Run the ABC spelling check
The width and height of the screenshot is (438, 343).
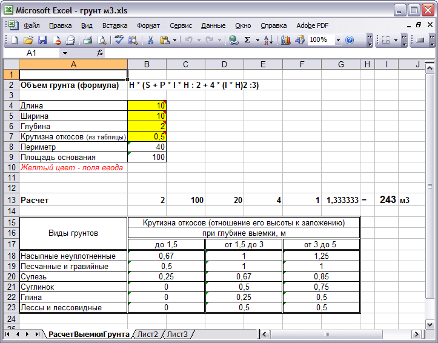(x=119, y=40)
